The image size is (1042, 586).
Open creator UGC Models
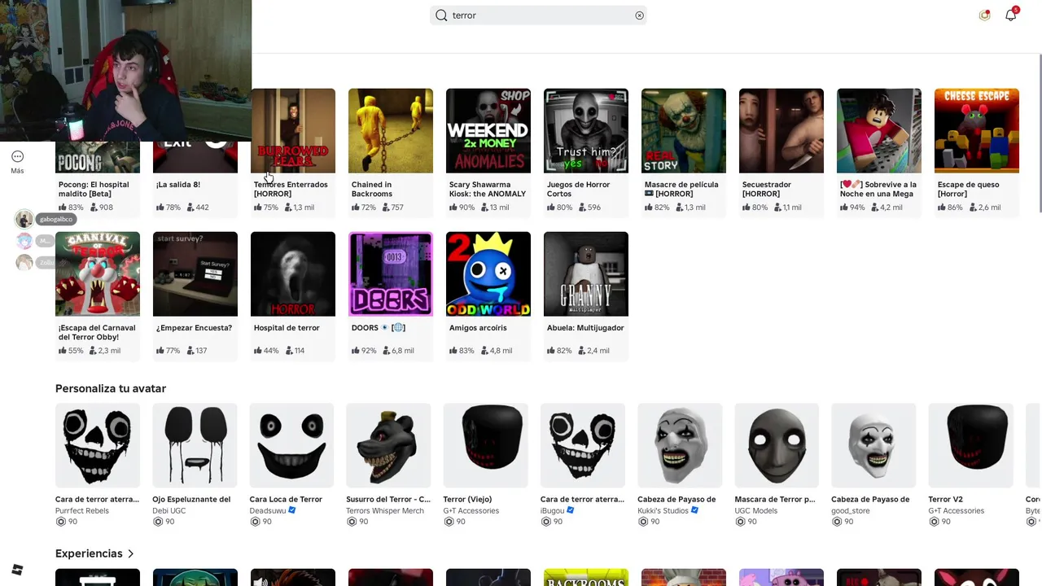coord(755,511)
